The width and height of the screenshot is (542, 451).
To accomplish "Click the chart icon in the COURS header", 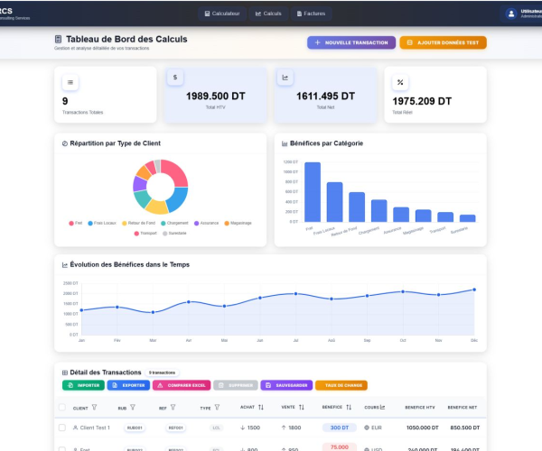I will click(382, 407).
